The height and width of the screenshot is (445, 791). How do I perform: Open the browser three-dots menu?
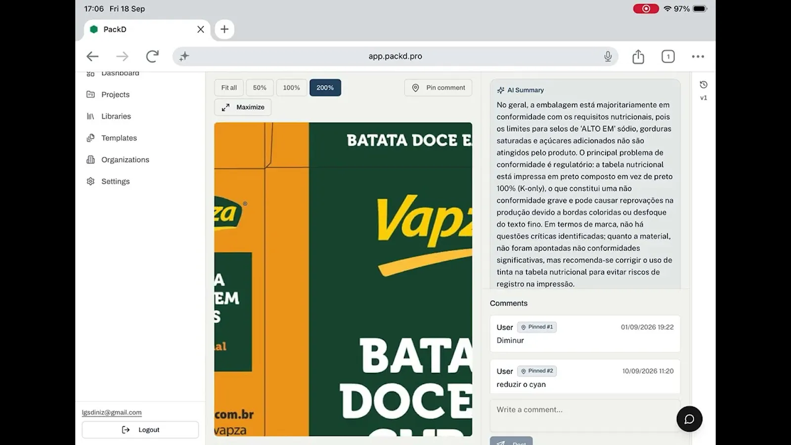[x=698, y=56]
